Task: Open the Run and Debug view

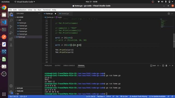Action: click(x=11, y=33)
